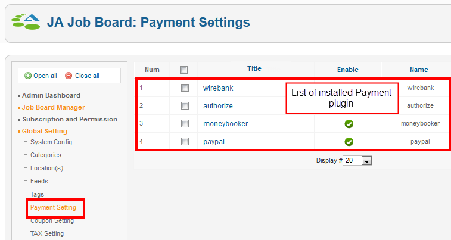Select the paypal row checkbox
The height and width of the screenshot is (240, 451).
coord(185,141)
